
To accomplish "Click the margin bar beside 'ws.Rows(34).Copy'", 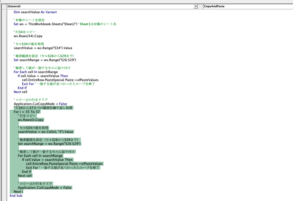I will (x=4, y=36).
